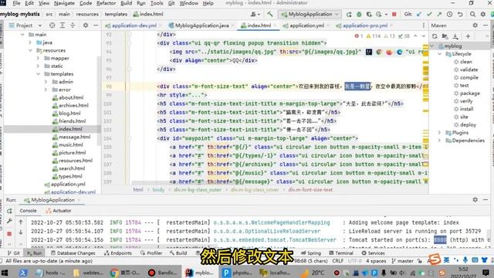Click the red Stop icon in the Run panel

coord(9,234)
